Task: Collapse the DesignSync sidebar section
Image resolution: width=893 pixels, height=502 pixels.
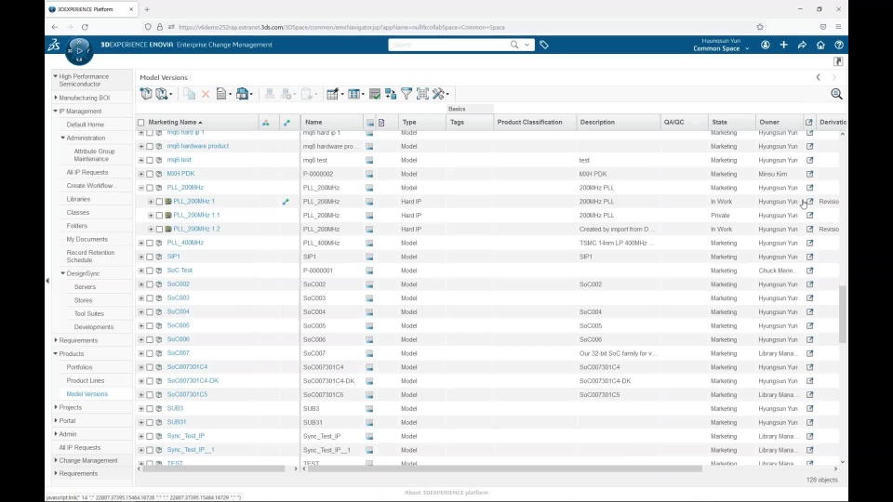Action: point(63,273)
